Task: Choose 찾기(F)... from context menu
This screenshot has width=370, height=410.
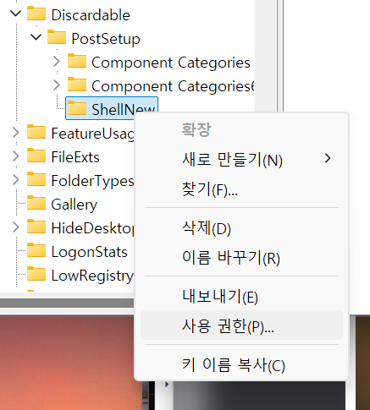Action: pos(241,189)
